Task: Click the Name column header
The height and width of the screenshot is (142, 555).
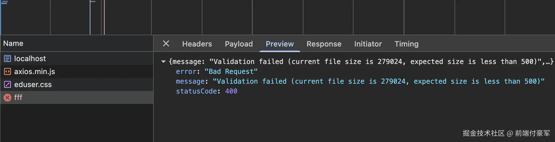Action: [x=13, y=43]
